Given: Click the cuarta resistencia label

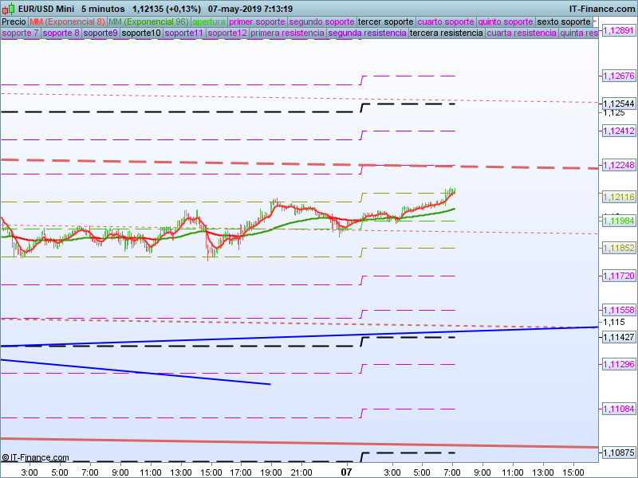Looking at the screenshot, I should click(522, 33).
